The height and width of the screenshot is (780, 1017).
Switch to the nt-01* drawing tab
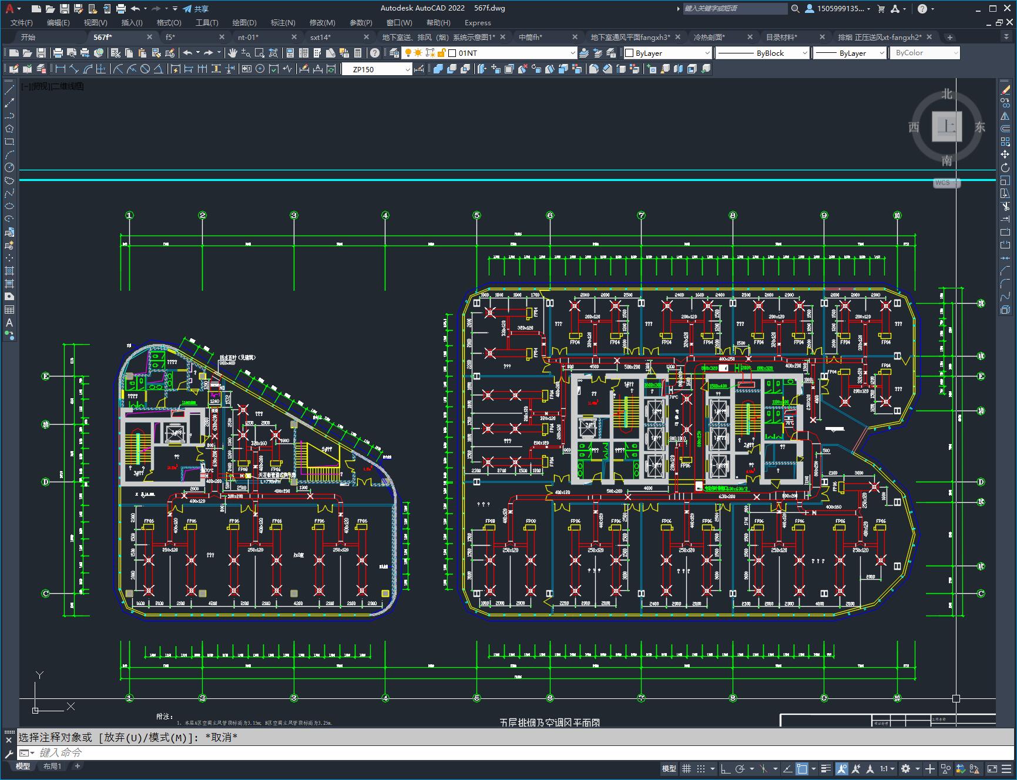(248, 37)
